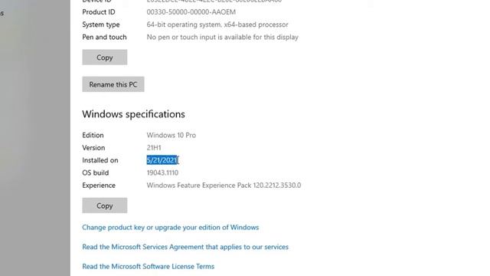Screen dimensions: 490x276
Task: Click the Pen and touch label
Action: pyautogui.click(x=104, y=37)
